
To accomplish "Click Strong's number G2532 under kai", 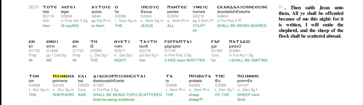I will pos(83,85).
